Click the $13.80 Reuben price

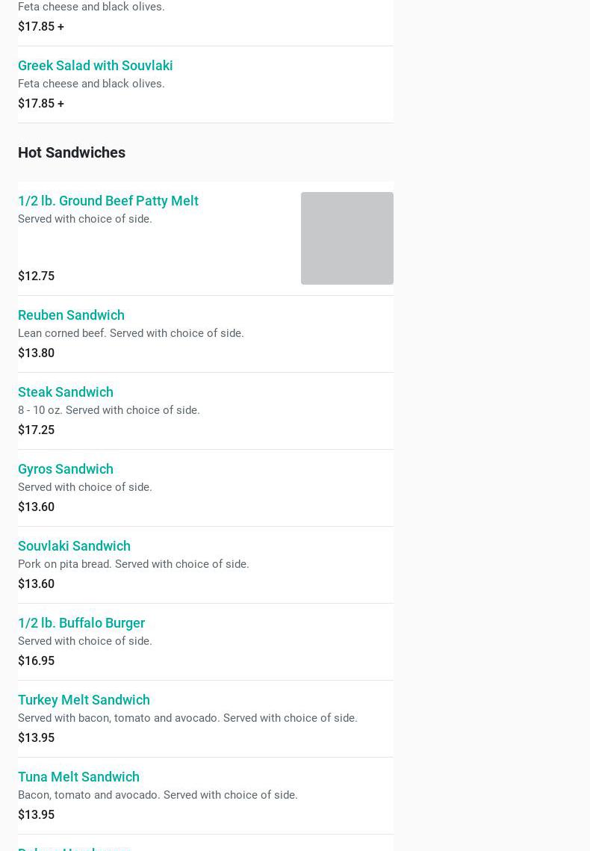[x=36, y=353]
